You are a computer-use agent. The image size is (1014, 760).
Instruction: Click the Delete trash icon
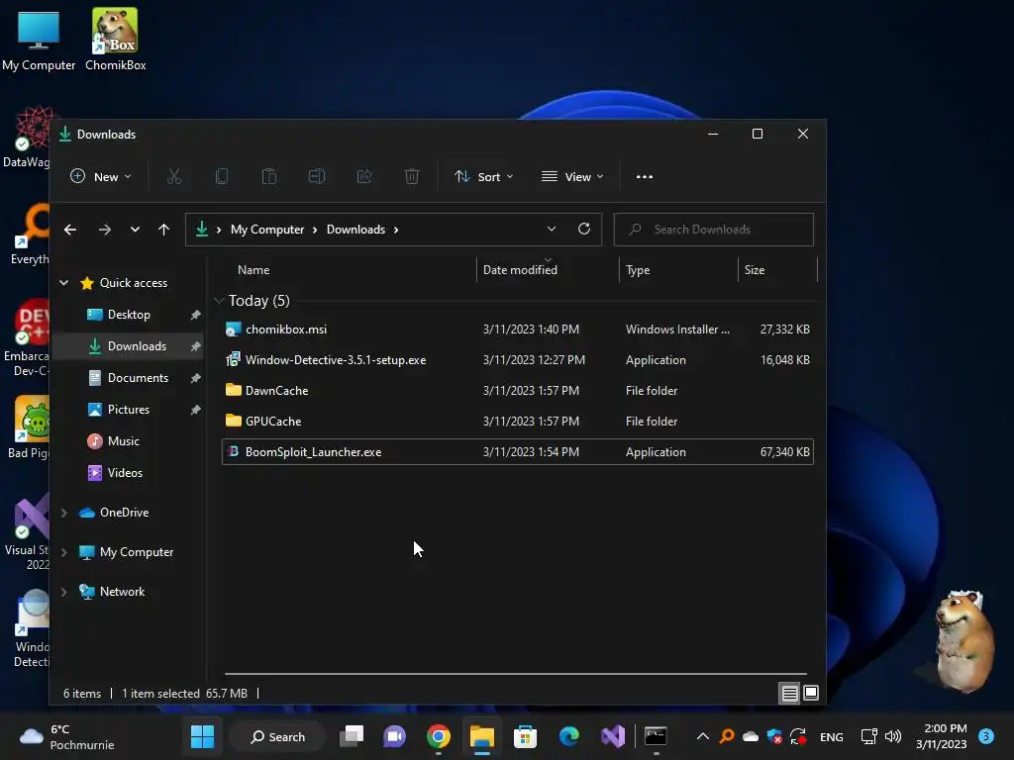tap(412, 176)
